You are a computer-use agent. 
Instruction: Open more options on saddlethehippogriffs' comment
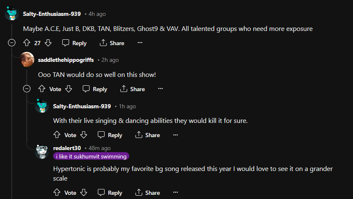(161, 89)
